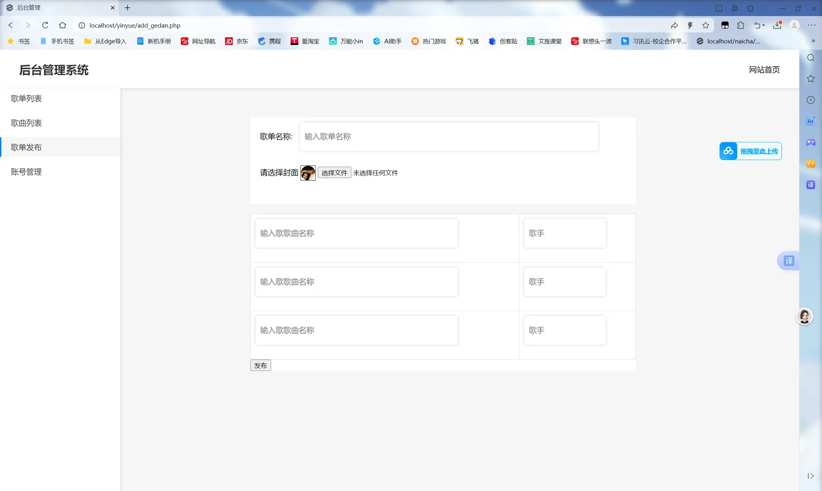This screenshot has width=822, height=491.
Task: Click the site info icon before the URL
Action: click(81, 25)
